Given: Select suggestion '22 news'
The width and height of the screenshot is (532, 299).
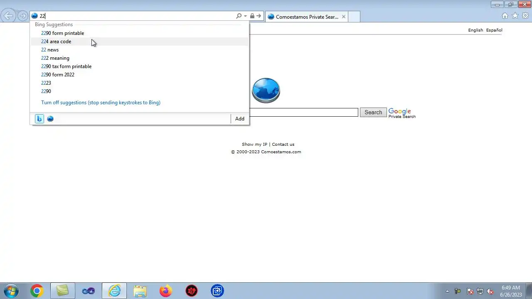Looking at the screenshot, I should [x=140, y=50].
